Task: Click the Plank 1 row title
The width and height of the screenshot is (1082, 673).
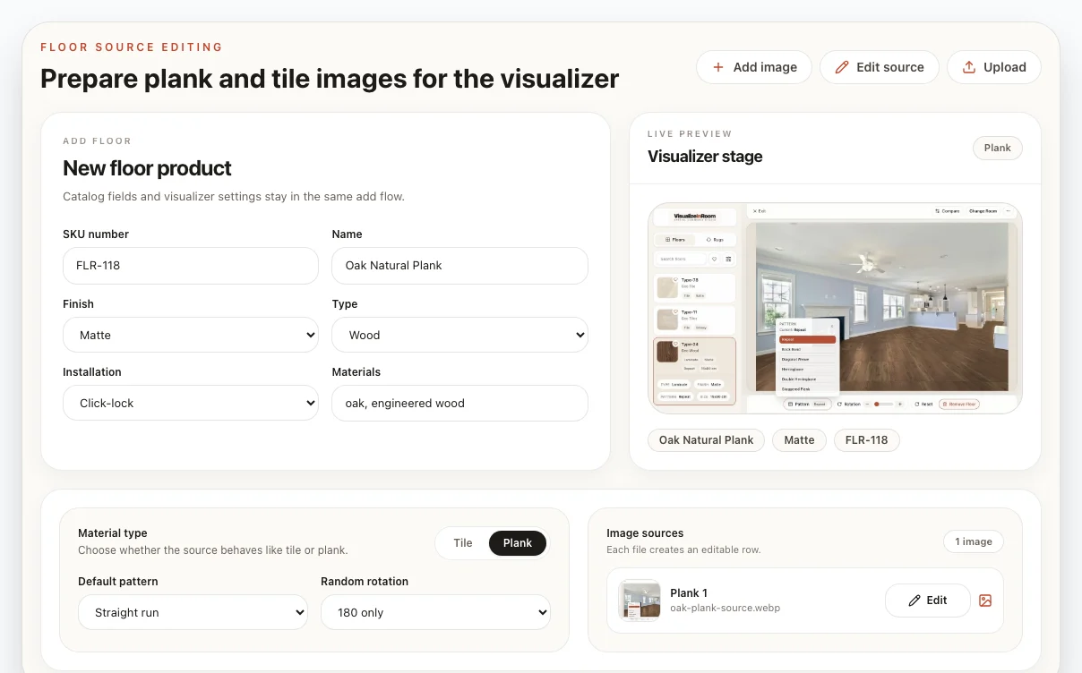Action: pos(689,592)
